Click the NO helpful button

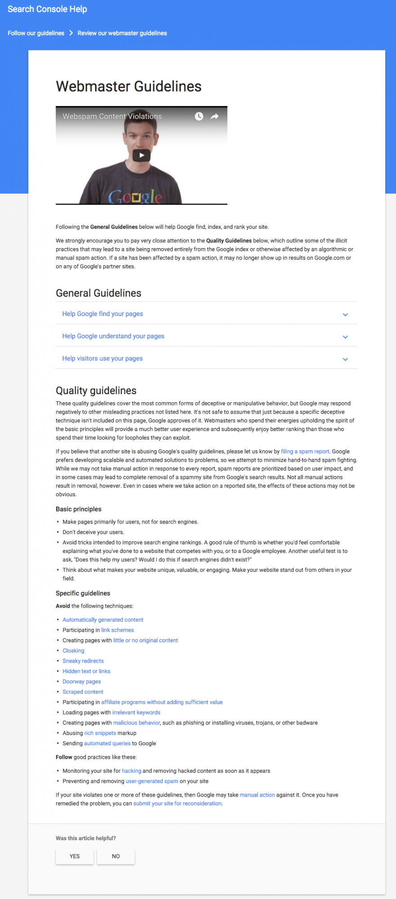116,856
